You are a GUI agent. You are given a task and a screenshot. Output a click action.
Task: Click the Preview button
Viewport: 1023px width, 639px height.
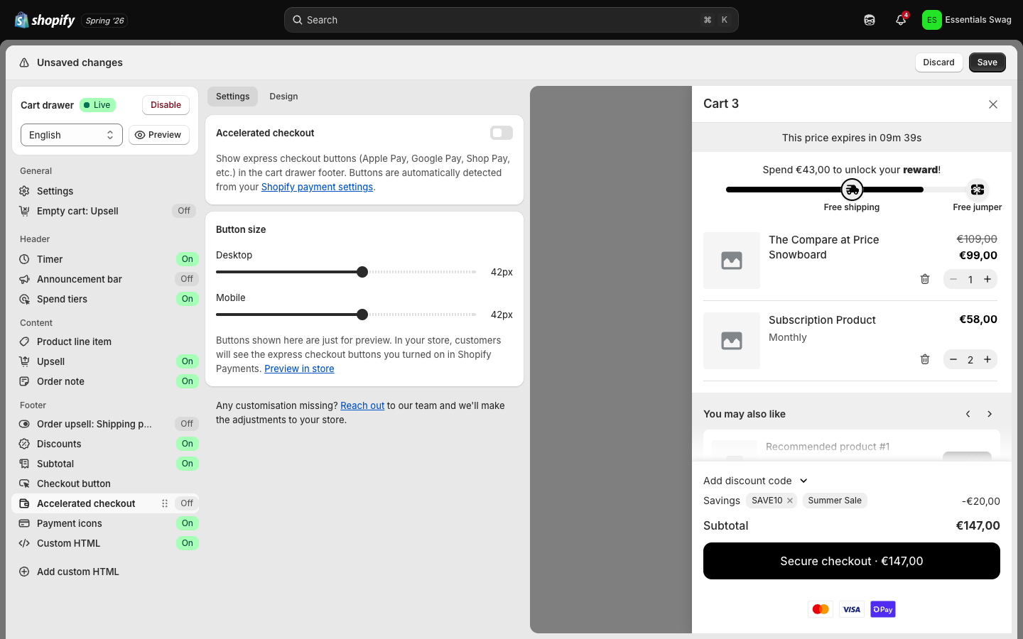(x=159, y=135)
